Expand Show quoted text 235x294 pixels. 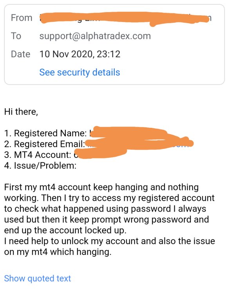[38, 278]
